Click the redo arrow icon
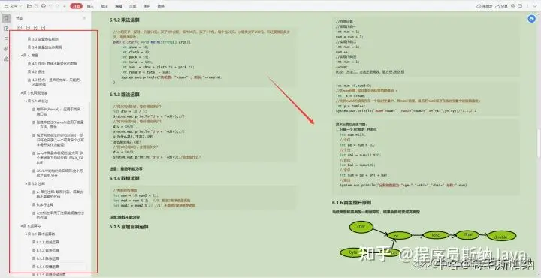This screenshot has height=278, width=541. point(58,6)
